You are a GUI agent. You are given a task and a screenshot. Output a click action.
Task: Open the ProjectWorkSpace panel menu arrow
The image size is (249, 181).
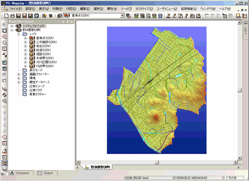click(x=63, y=22)
